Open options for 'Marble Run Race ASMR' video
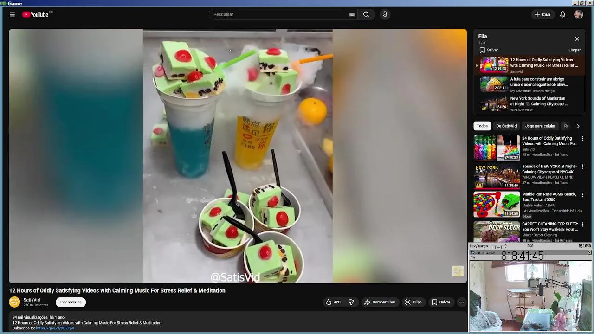 [583, 195]
